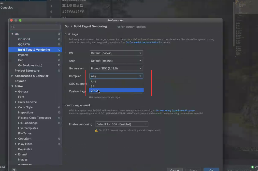Expand the General editor node
Viewport: 258px width, 171px height.
(16, 92)
